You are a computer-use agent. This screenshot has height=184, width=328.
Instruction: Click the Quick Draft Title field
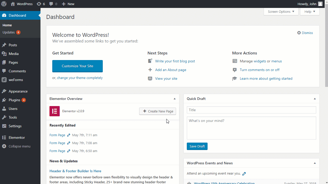tap(251, 110)
